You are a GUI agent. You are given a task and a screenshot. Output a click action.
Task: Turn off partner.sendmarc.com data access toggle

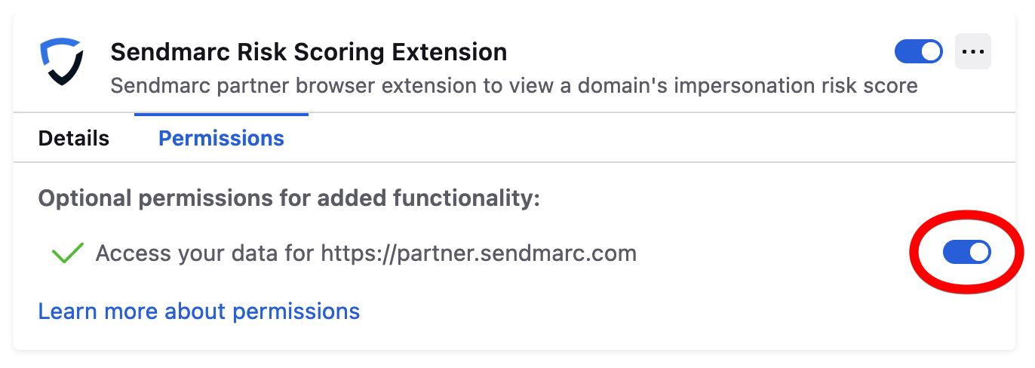pyautogui.click(x=967, y=253)
